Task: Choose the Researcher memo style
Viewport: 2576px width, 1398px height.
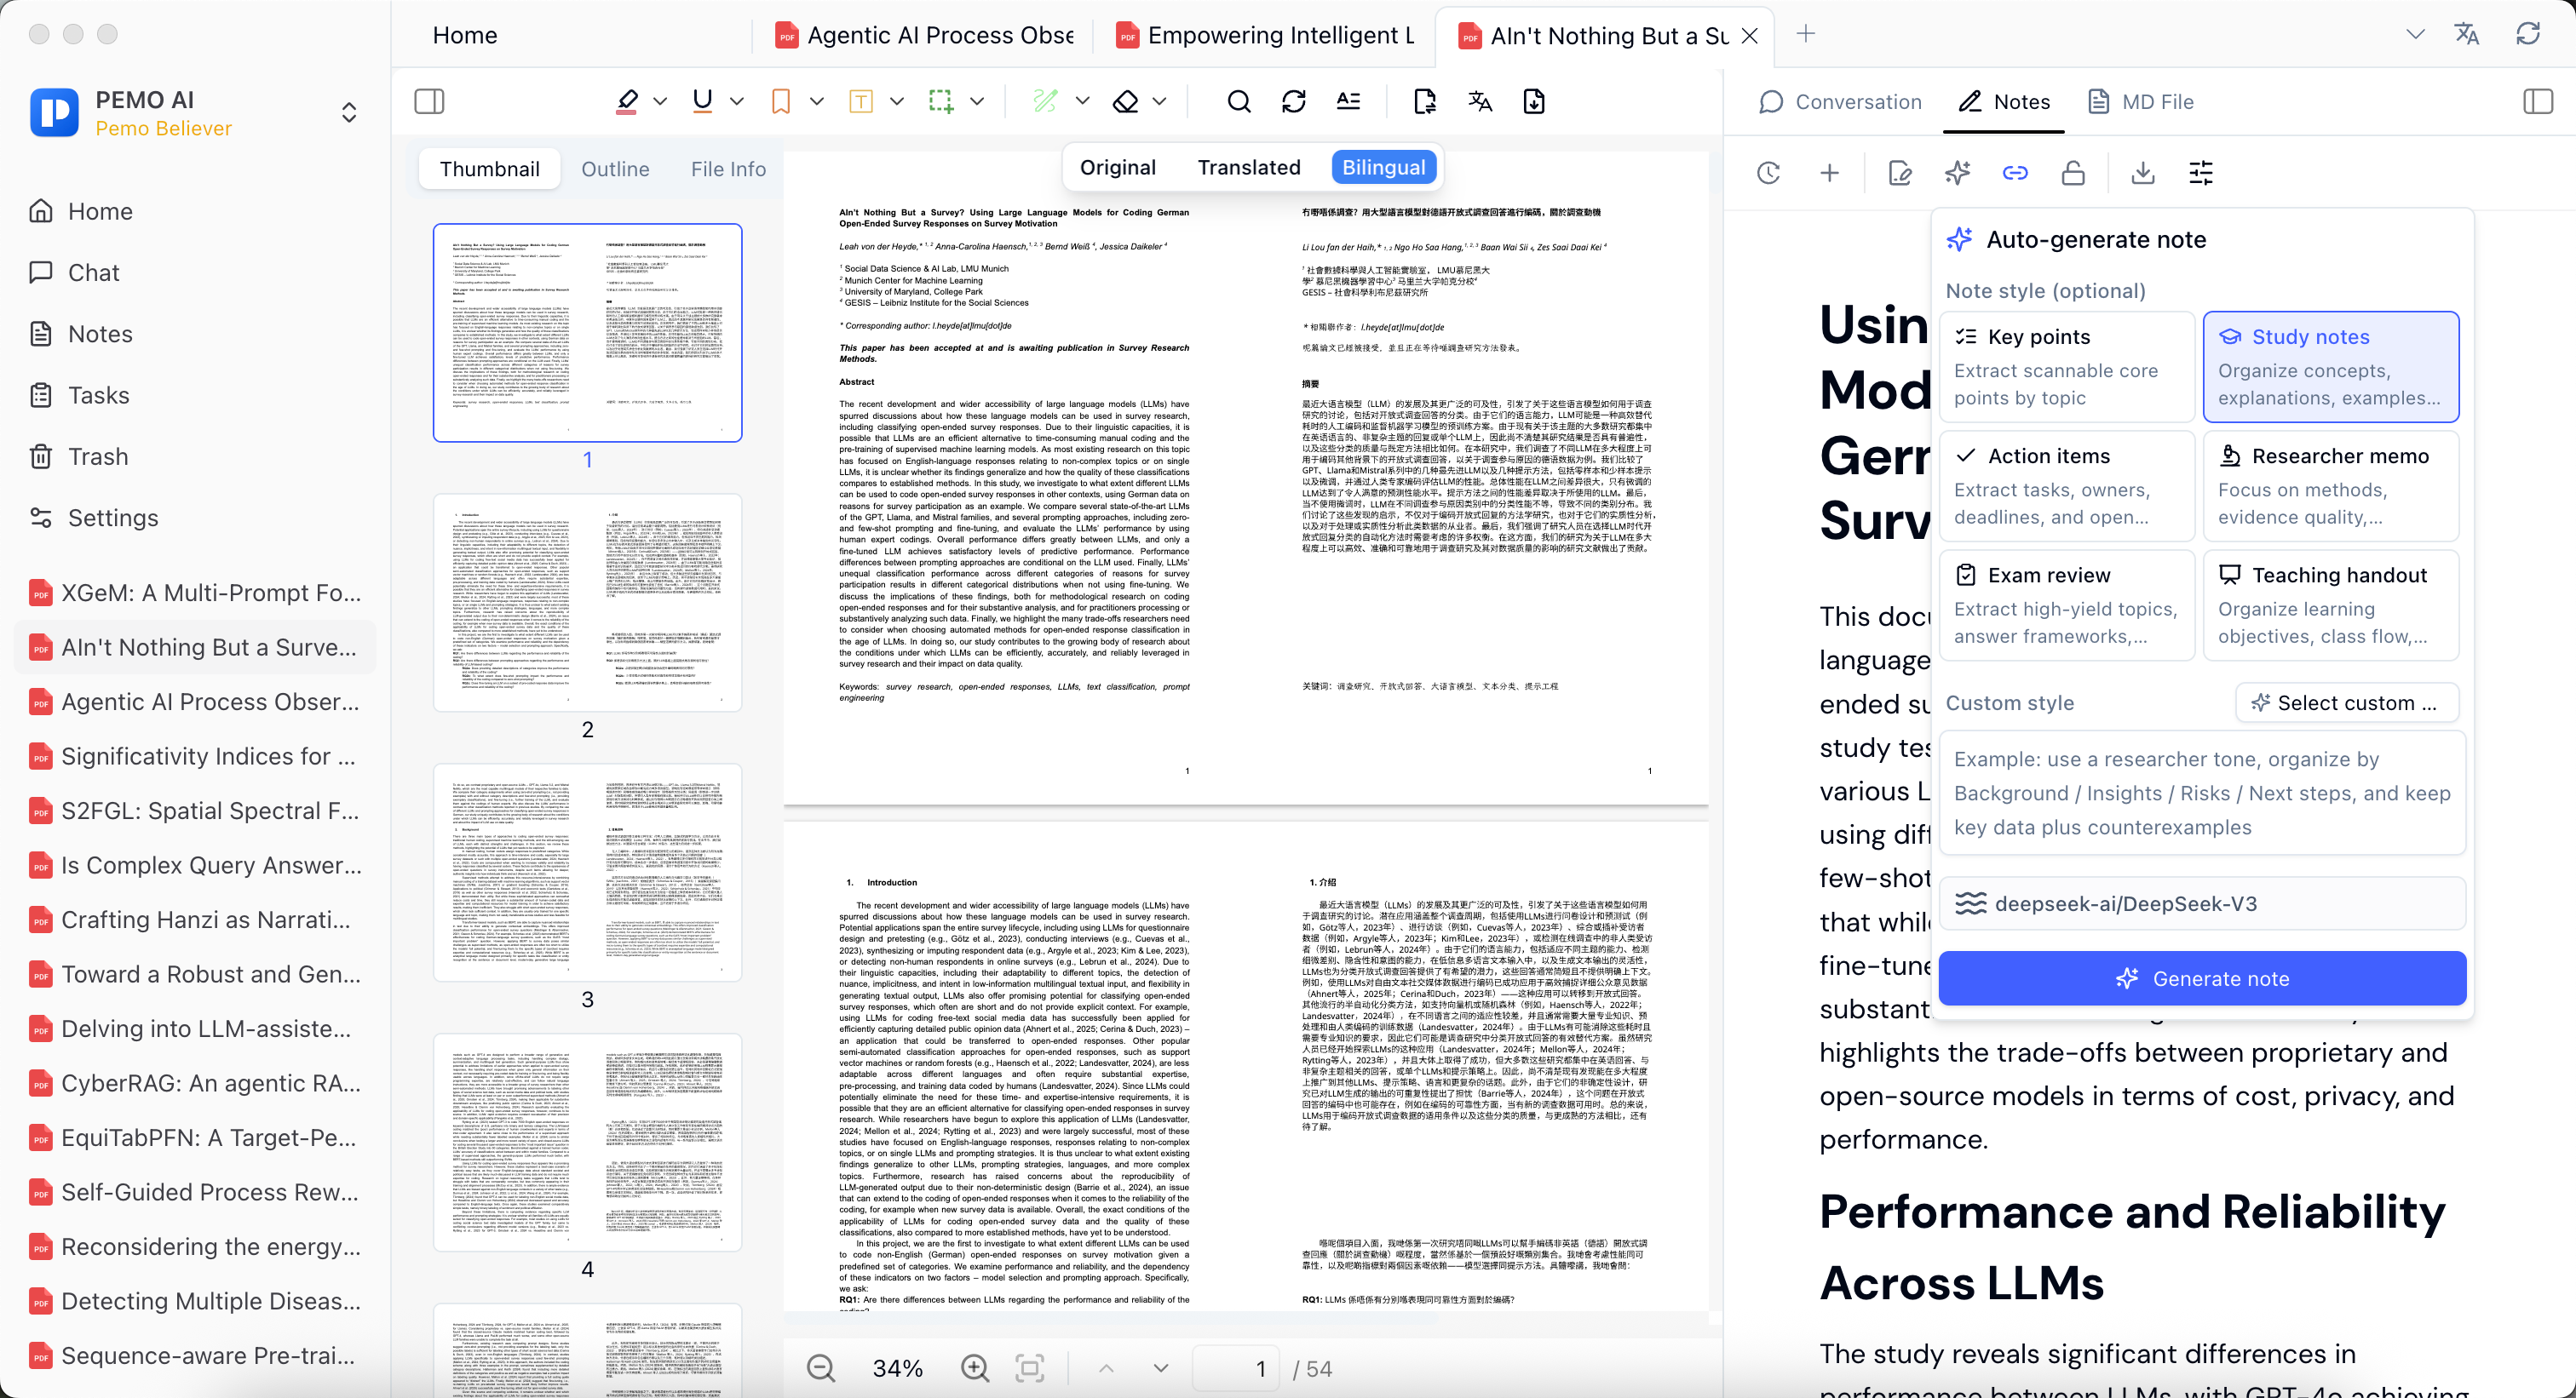Action: click(x=2331, y=485)
